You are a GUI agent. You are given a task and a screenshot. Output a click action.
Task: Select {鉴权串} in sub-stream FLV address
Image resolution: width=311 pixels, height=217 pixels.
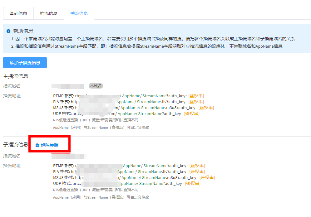(x=197, y=171)
